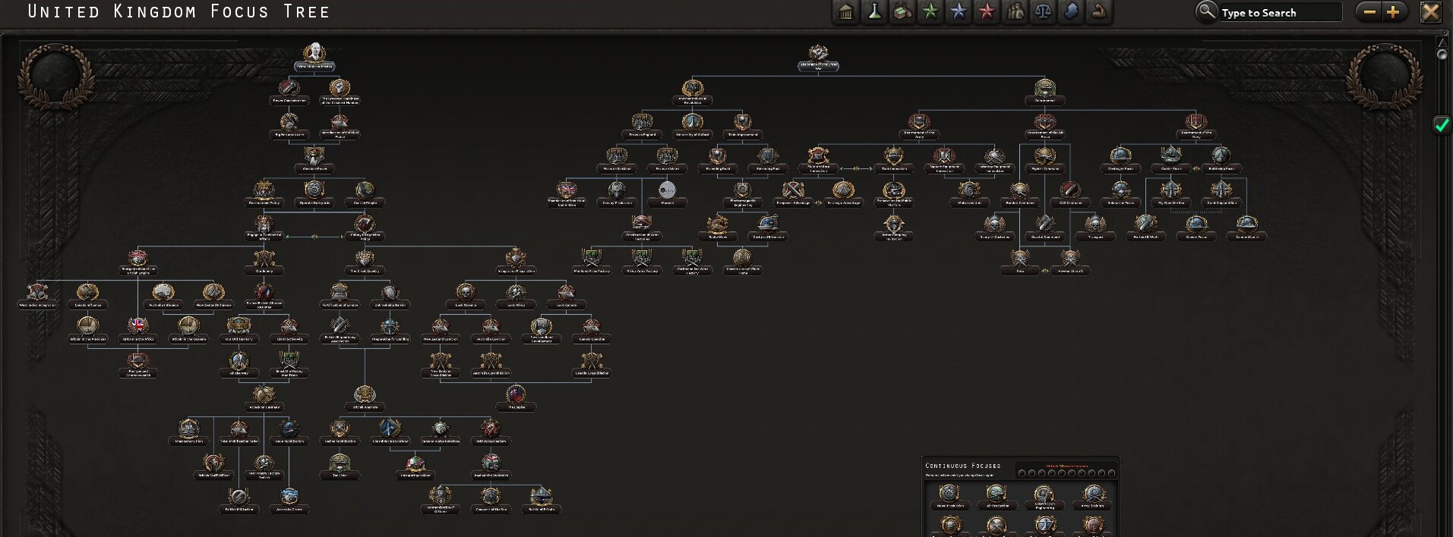
Task: Zoom out with the minus button
Action: tap(1369, 12)
